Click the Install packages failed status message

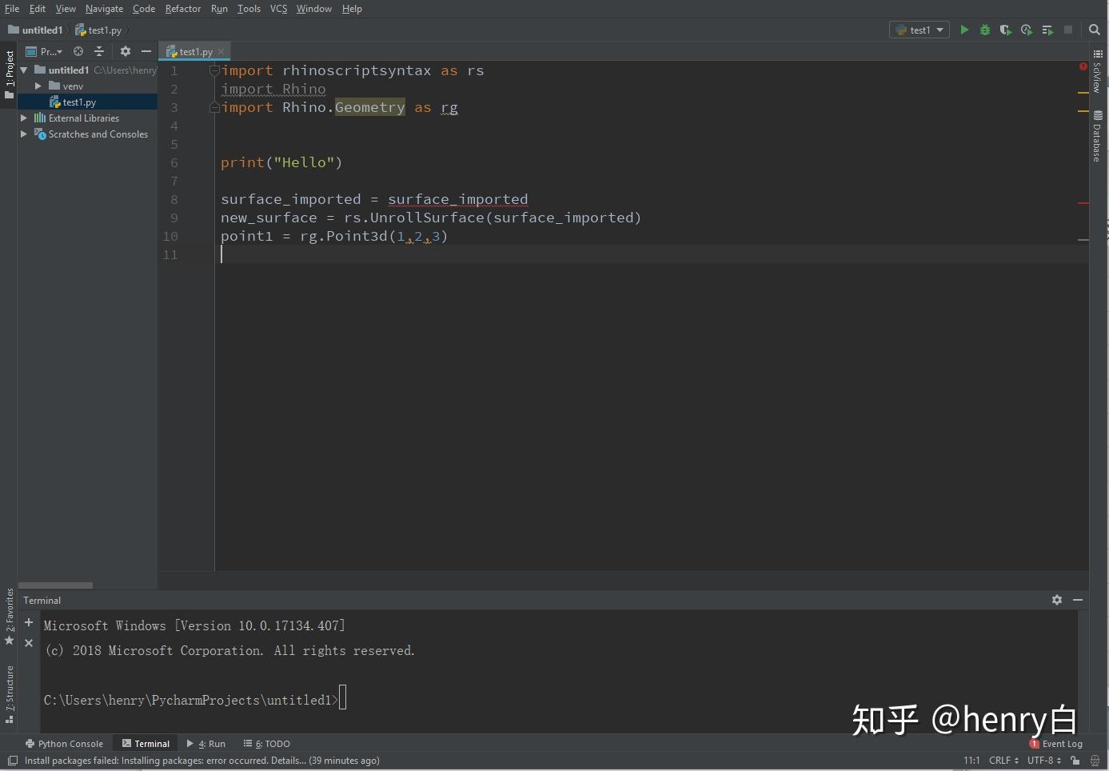[202, 761]
